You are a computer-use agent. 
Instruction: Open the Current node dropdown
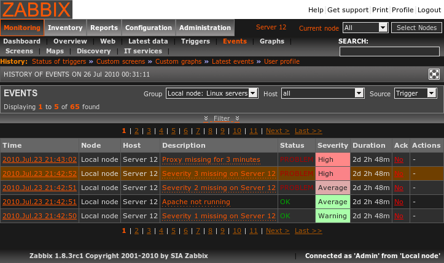tap(365, 28)
